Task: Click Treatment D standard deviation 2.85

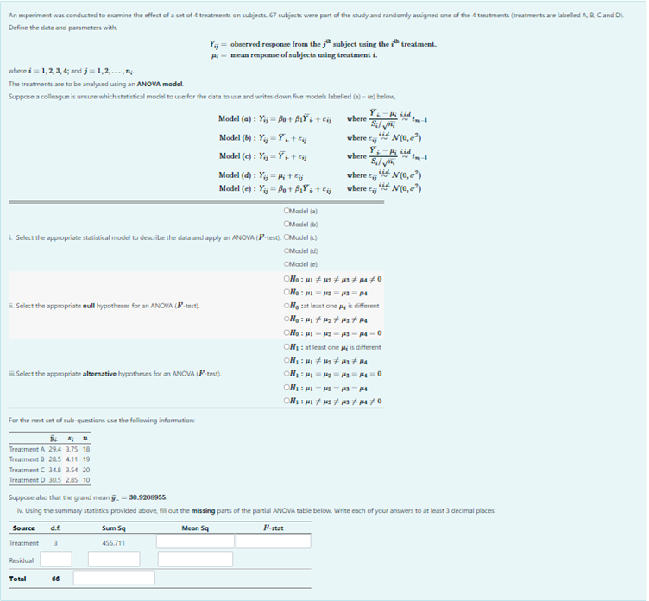Action: 72,480
